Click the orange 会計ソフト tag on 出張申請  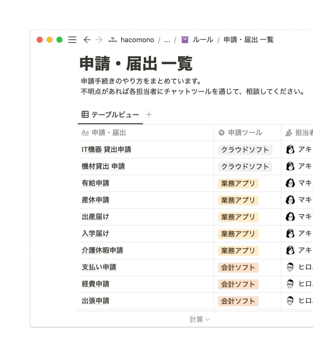coord(238,301)
